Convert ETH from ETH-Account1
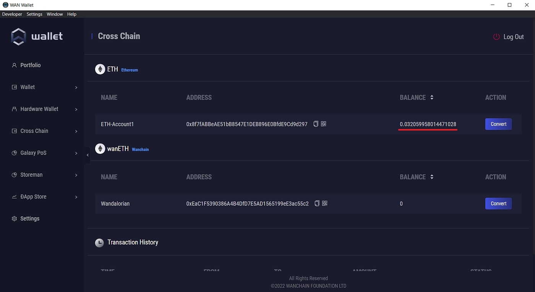535x292 pixels. pyautogui.click(x=498, y=124)
